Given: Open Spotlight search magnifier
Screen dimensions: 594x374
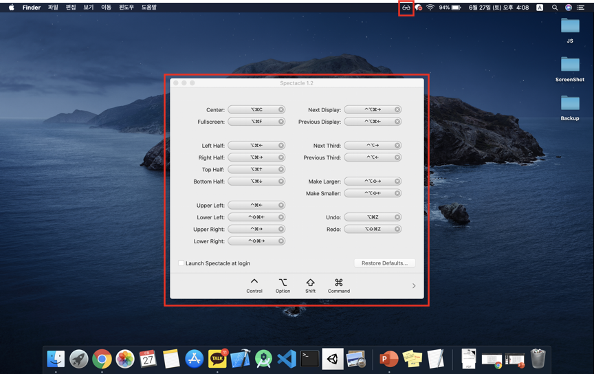Looking at the screenshot, I should 555,7.
